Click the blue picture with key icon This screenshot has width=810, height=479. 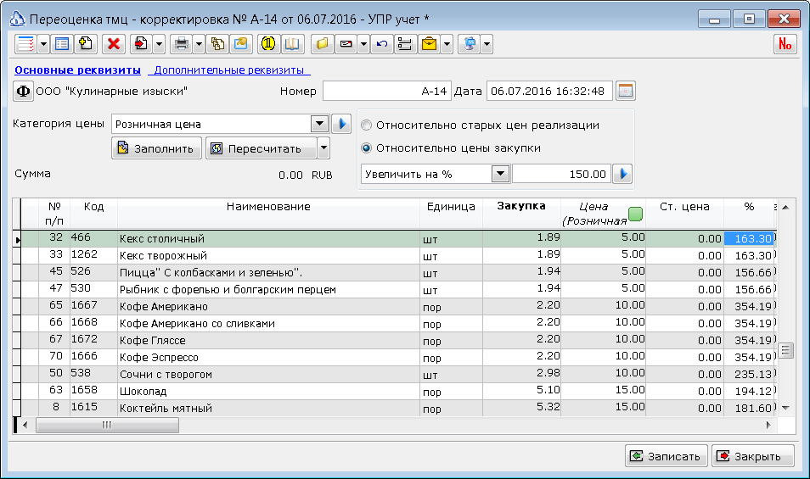[x=241, y=44]
